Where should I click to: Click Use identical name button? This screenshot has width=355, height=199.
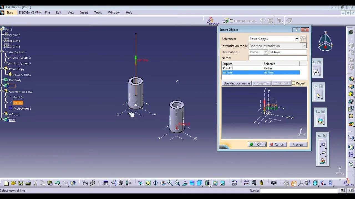(237, 83)
